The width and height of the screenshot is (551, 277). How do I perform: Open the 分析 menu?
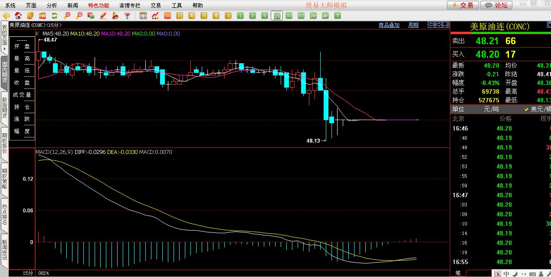[52, 6]
